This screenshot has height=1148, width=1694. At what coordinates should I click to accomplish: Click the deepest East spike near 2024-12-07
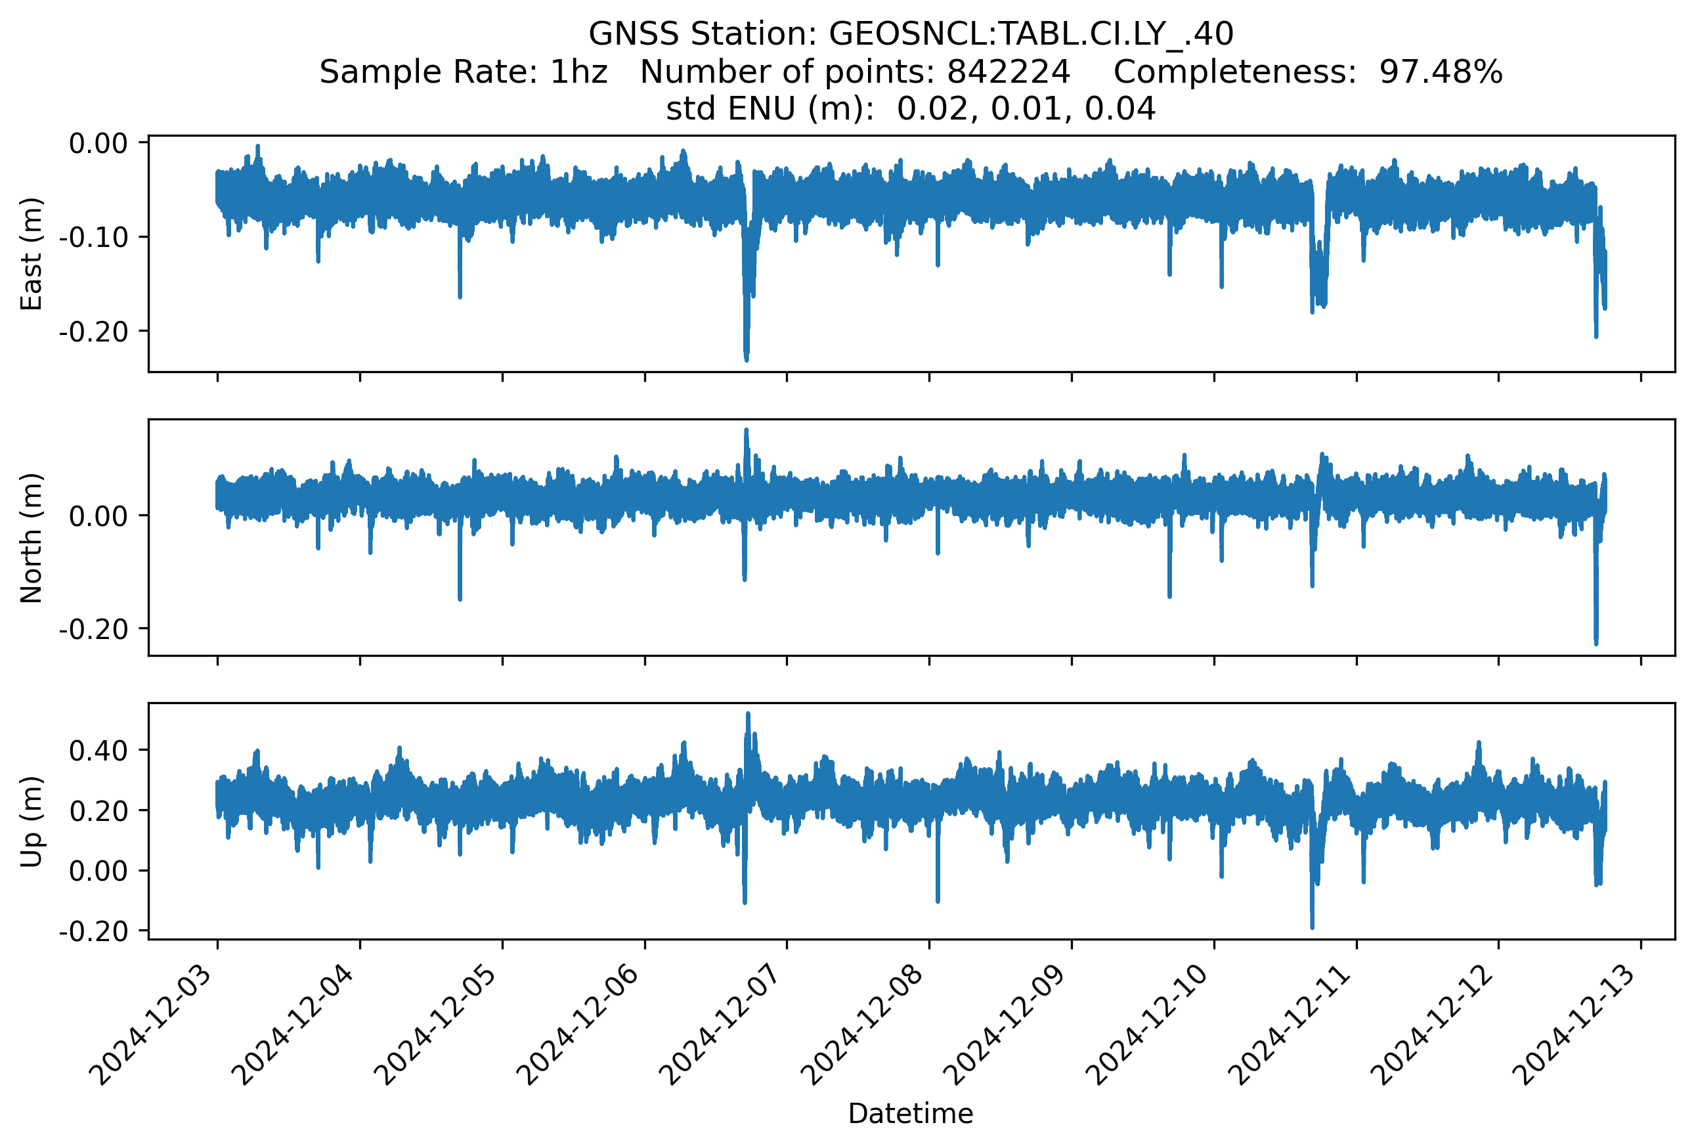(747, 357)
